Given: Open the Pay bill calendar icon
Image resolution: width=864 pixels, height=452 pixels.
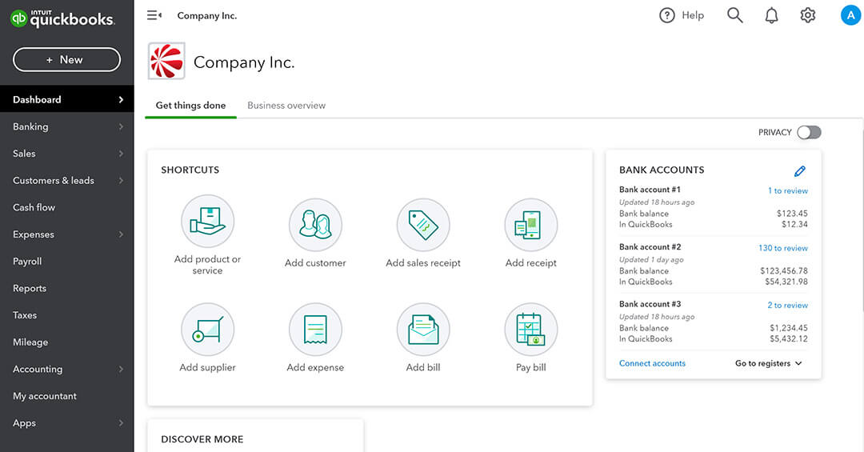Looking at the screenshot, I should (530, 330).
